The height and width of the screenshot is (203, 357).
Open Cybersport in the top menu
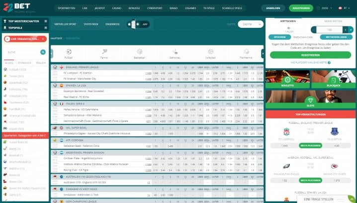point(155,8)
